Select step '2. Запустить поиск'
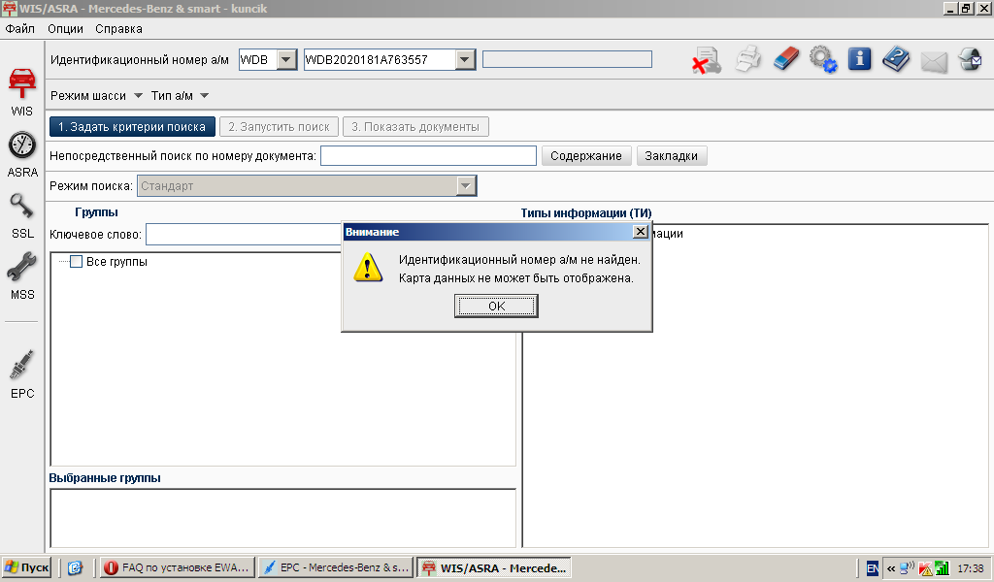 point(279,127)
